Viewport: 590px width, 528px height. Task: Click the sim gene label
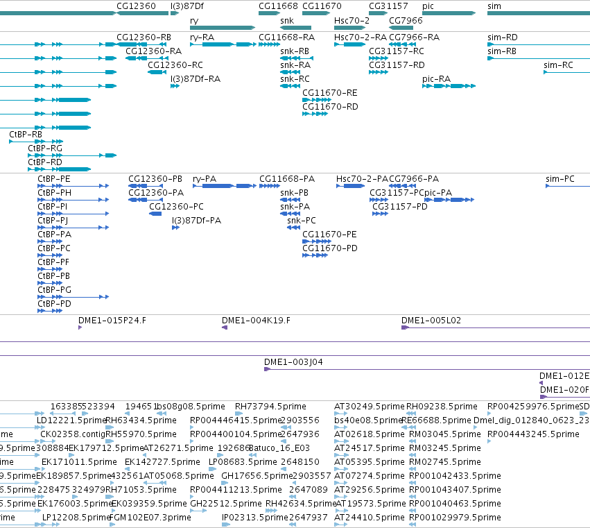click(494, 6)
